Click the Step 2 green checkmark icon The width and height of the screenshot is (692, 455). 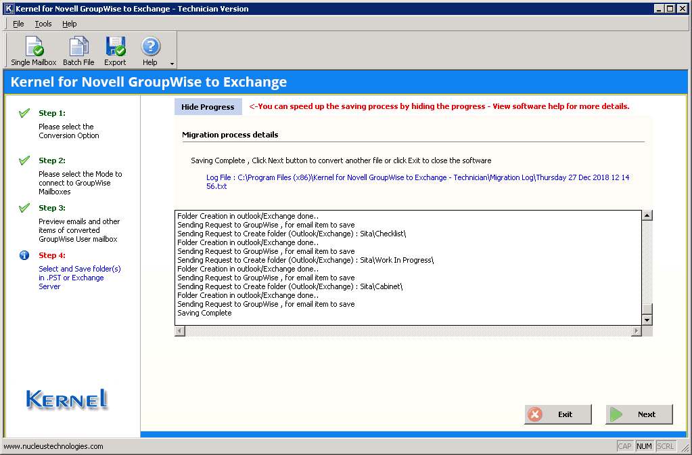pyautogui.click(x=24, y=160)
